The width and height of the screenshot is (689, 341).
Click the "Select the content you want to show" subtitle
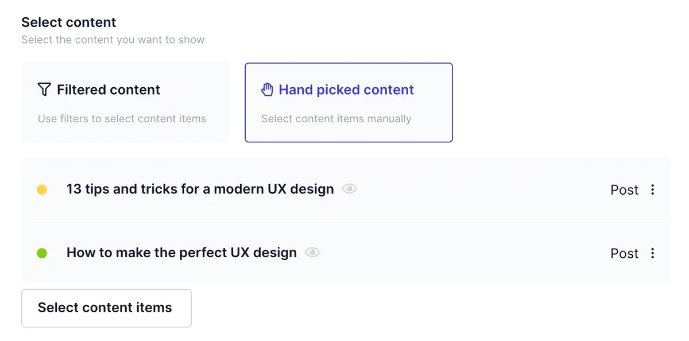(x=113, y=40)
